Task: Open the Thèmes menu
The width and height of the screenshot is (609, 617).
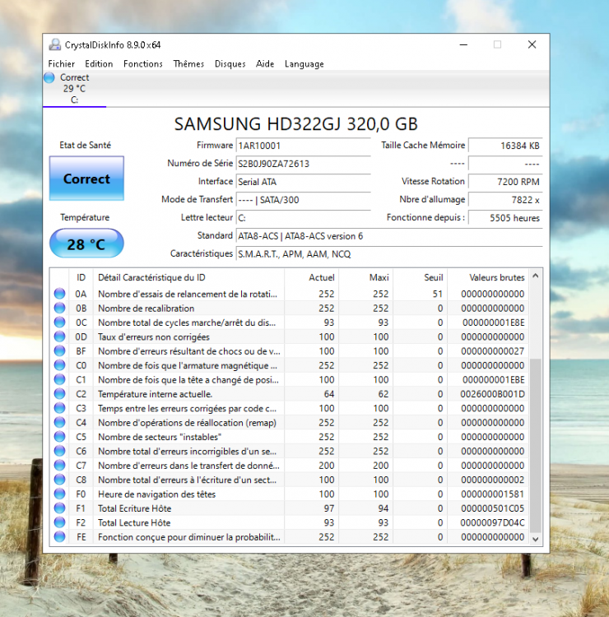Action: click(188, 63)
